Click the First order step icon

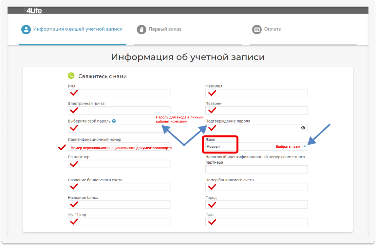point(141,29)
